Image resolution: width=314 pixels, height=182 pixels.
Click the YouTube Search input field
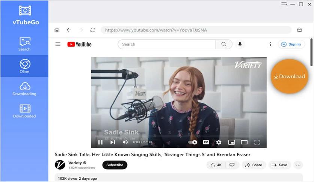(167, 44)
